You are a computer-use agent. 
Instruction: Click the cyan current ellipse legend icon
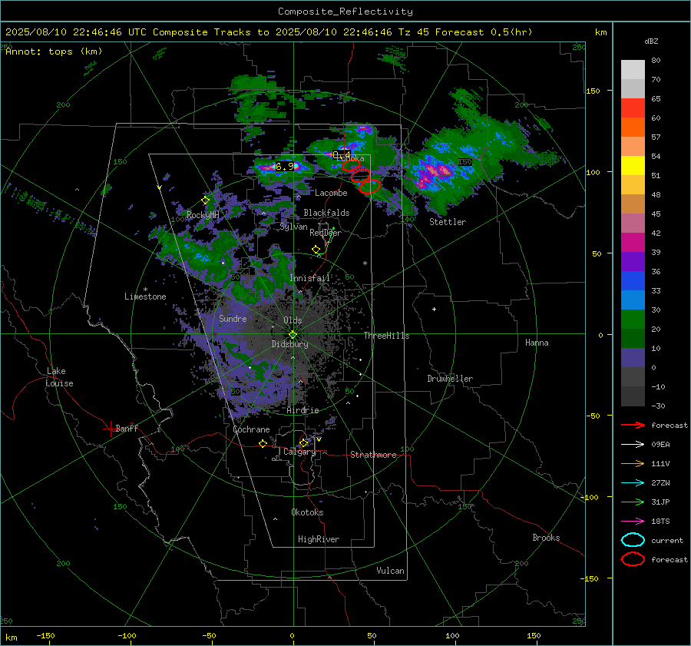[x=633, y=540]
